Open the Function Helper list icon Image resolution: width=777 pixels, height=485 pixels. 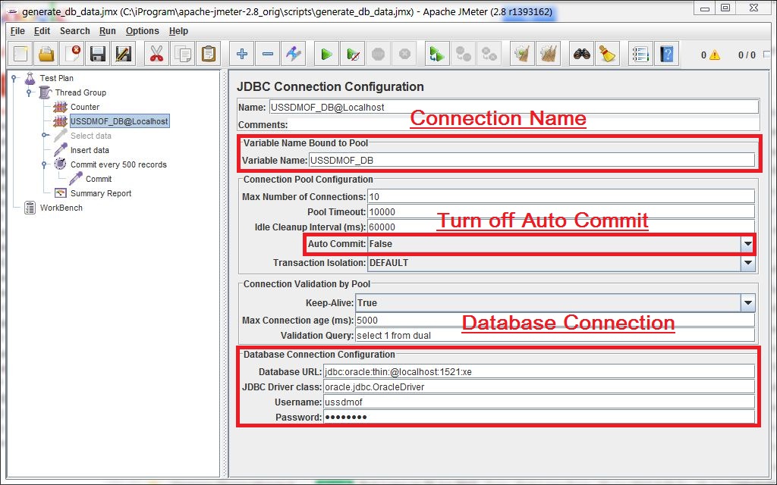click(x=640, y=54)
